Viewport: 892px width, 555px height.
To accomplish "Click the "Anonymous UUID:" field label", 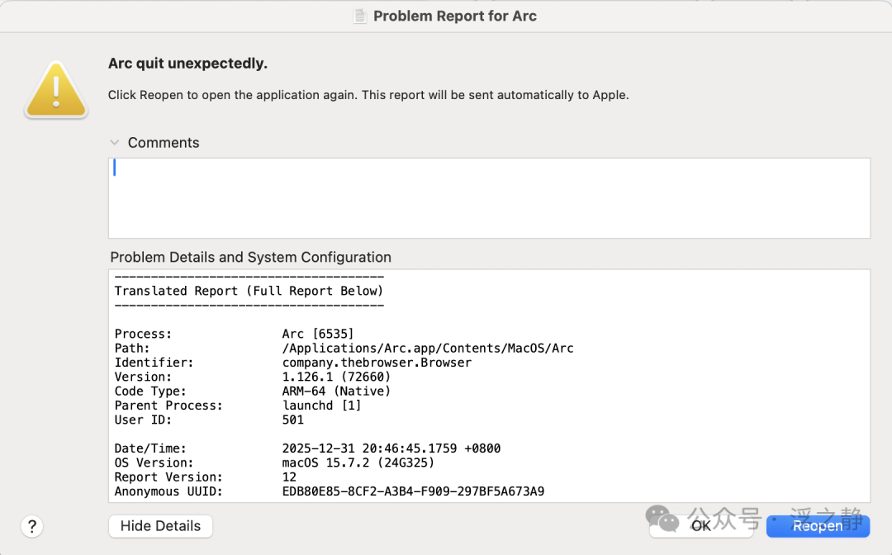I will 168,491.
